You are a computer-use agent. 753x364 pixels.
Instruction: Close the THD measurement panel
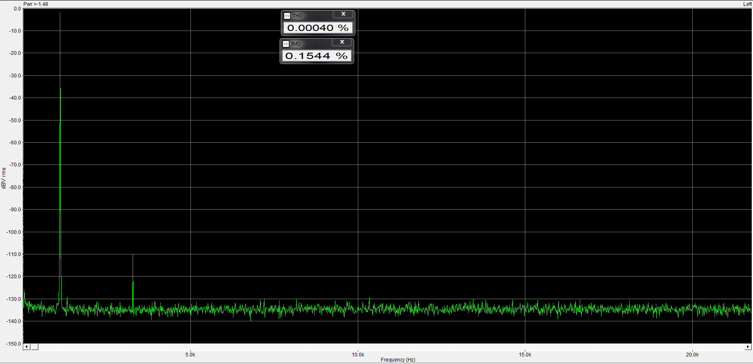[343, 14]
